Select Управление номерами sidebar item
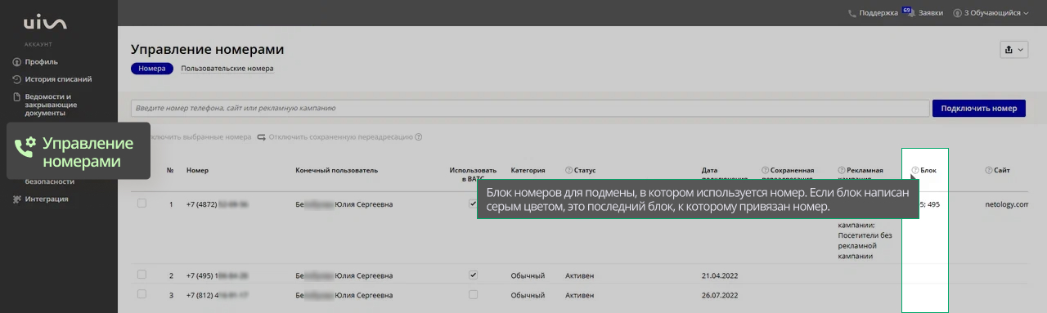1047x313 pixels. pyautogui.click(x=79, y=151)
